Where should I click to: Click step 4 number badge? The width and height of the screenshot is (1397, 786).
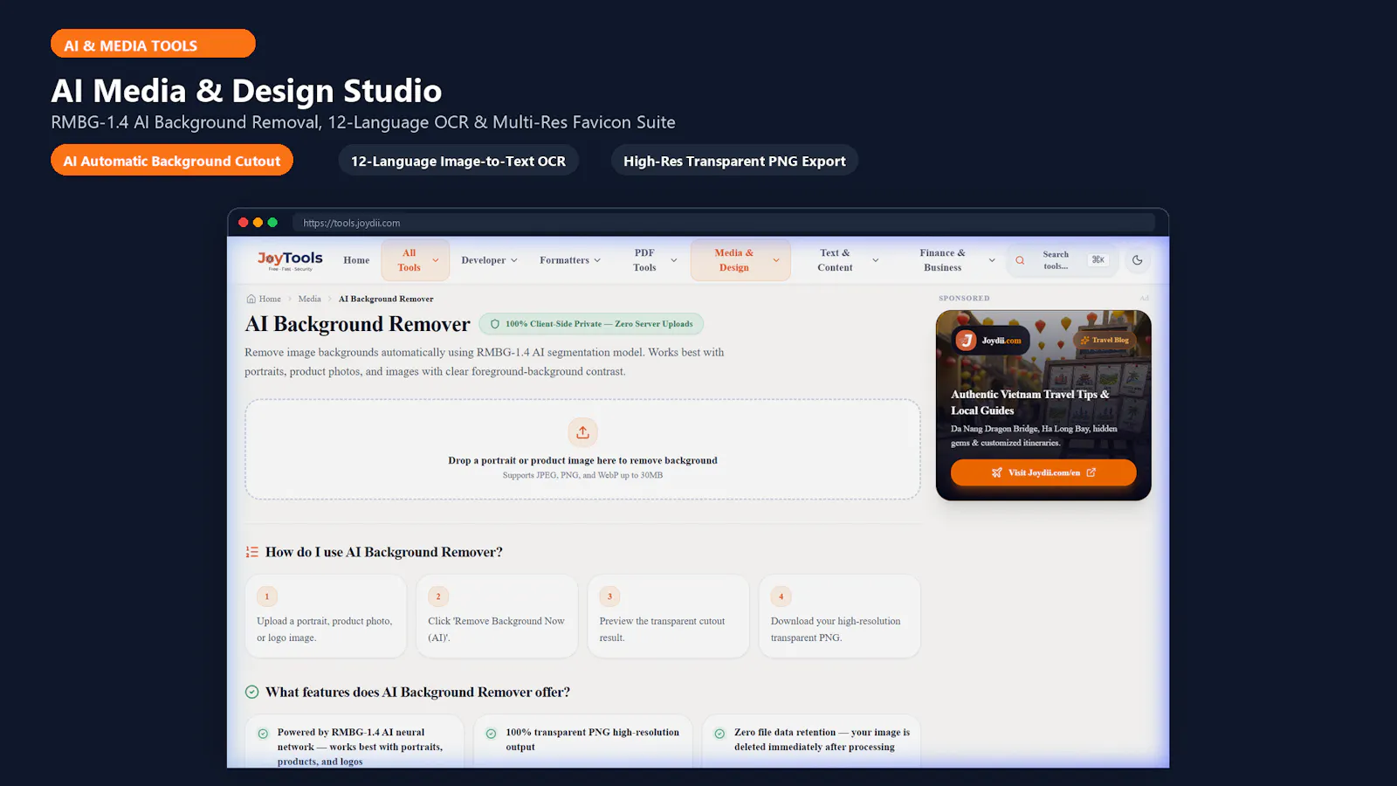[781, 596]
